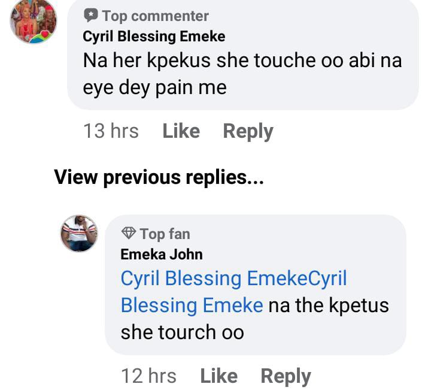This screenshot has width=431, height=390.
Task: Open the Emeka John author name
Action: pos(162,254)
